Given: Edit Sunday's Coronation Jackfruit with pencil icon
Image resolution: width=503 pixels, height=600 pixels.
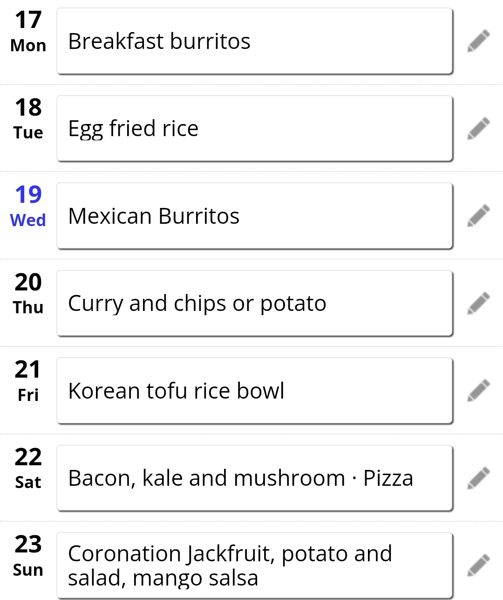Looking at the screenshot, I should point(479,566).
